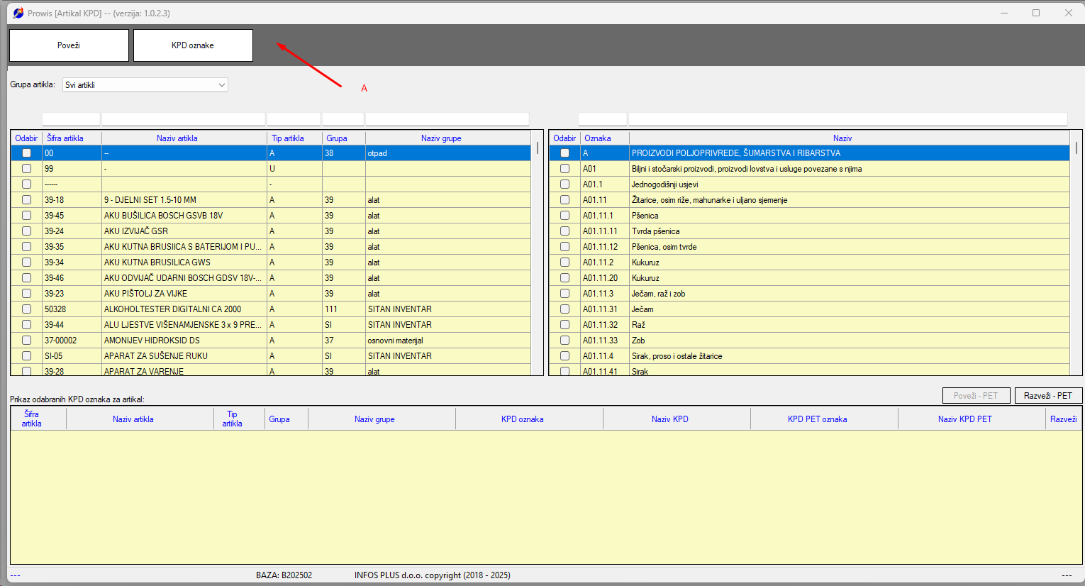This screenshot has height=586, width=1085.
Task: Select the AMONIJEV HIDROKSID DS row
Action: point(184,341)
